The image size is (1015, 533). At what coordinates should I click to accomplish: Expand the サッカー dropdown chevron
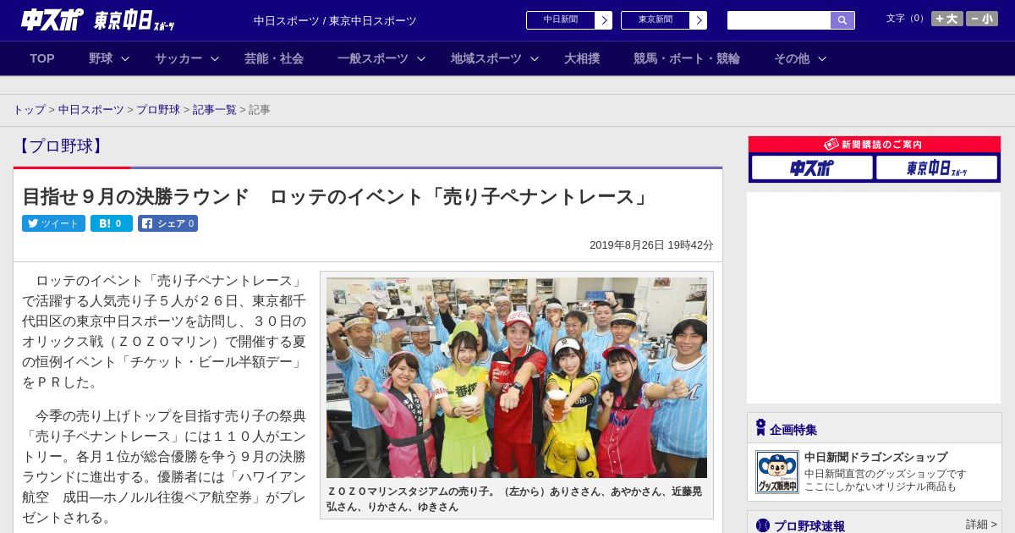tap(215, 58)
